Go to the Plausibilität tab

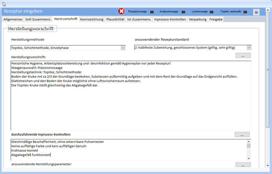point(115,19)
